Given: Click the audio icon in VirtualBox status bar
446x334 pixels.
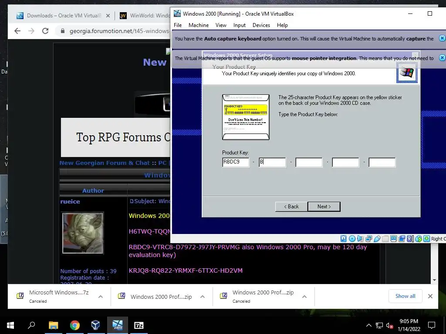Looking at the screenshot, I should pyautogui.click(x=360, y=239).
